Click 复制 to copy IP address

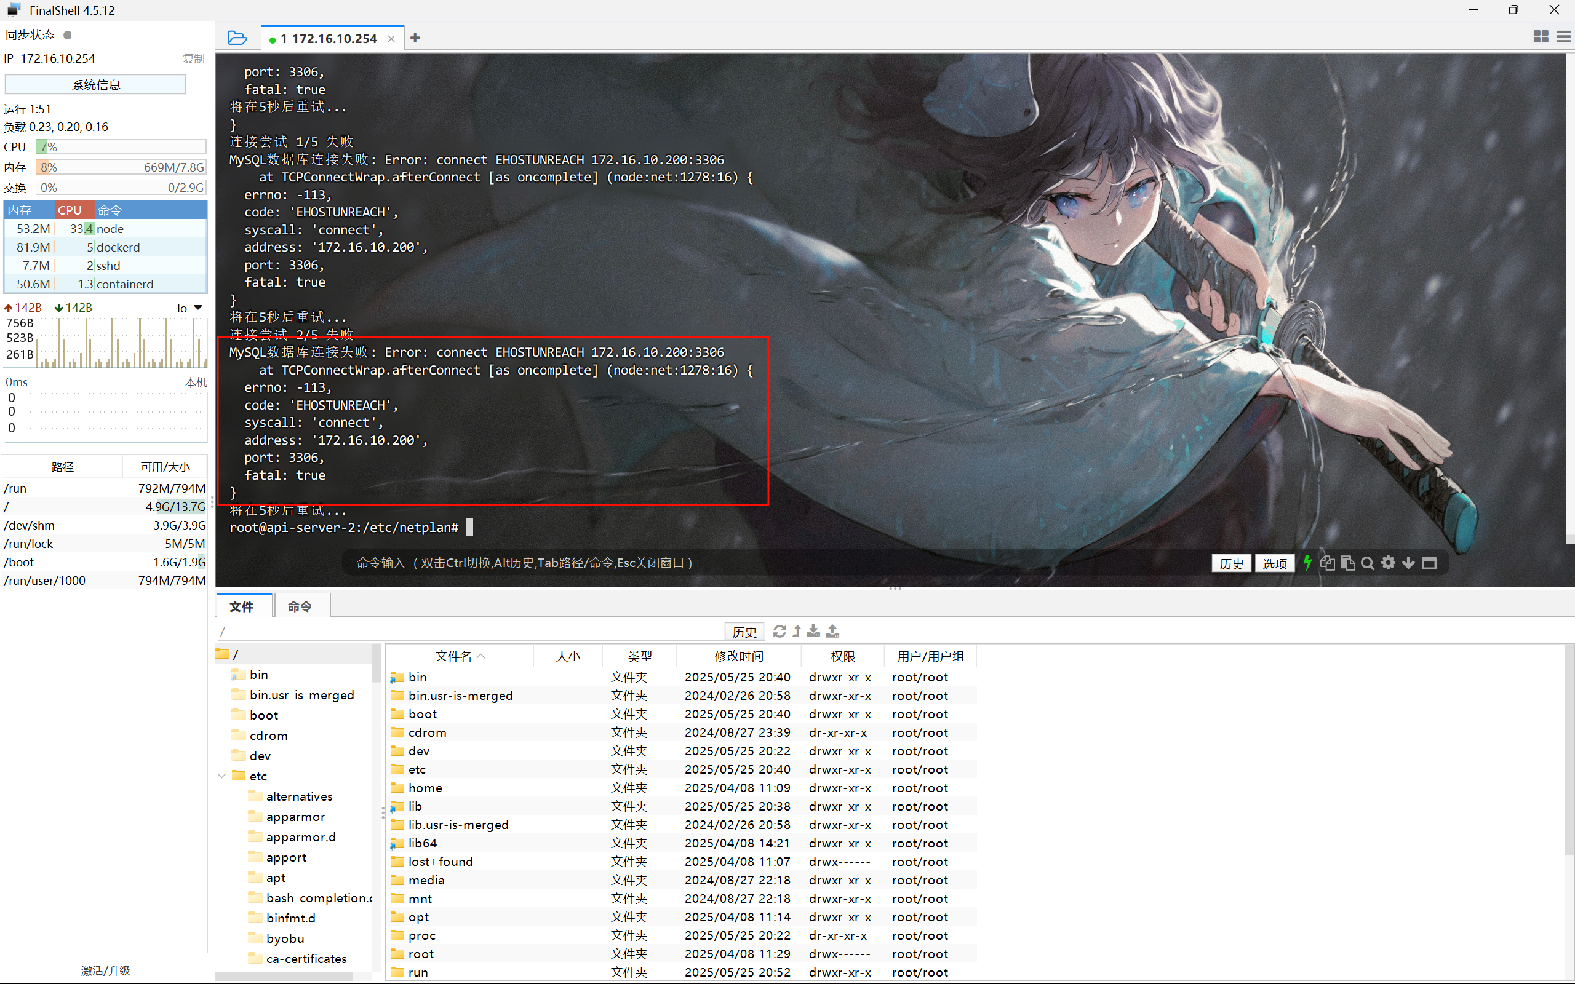click(x=193, y=58)
